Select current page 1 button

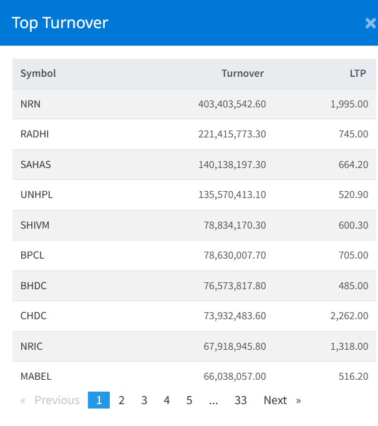click(99, 400)
